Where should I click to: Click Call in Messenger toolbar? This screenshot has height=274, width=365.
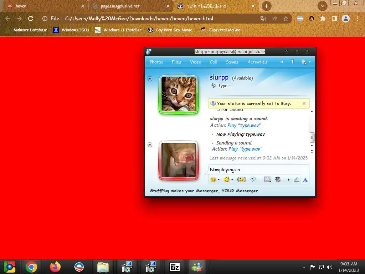214,62
